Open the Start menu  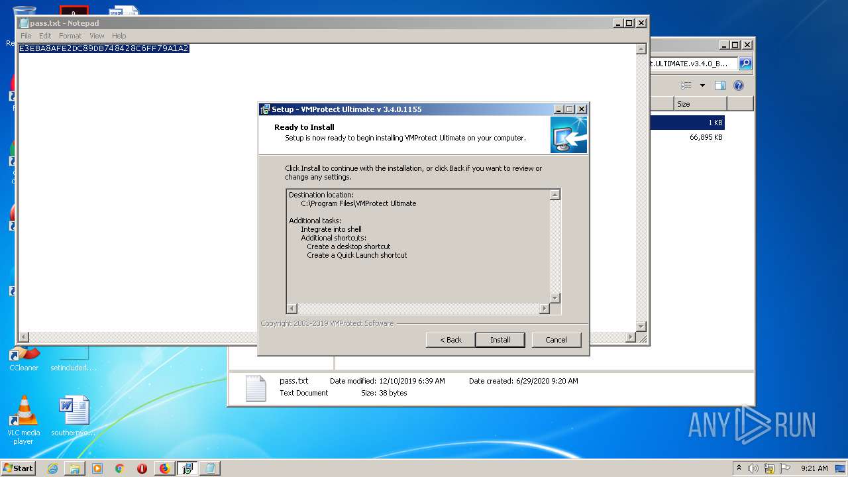[19, 468]
